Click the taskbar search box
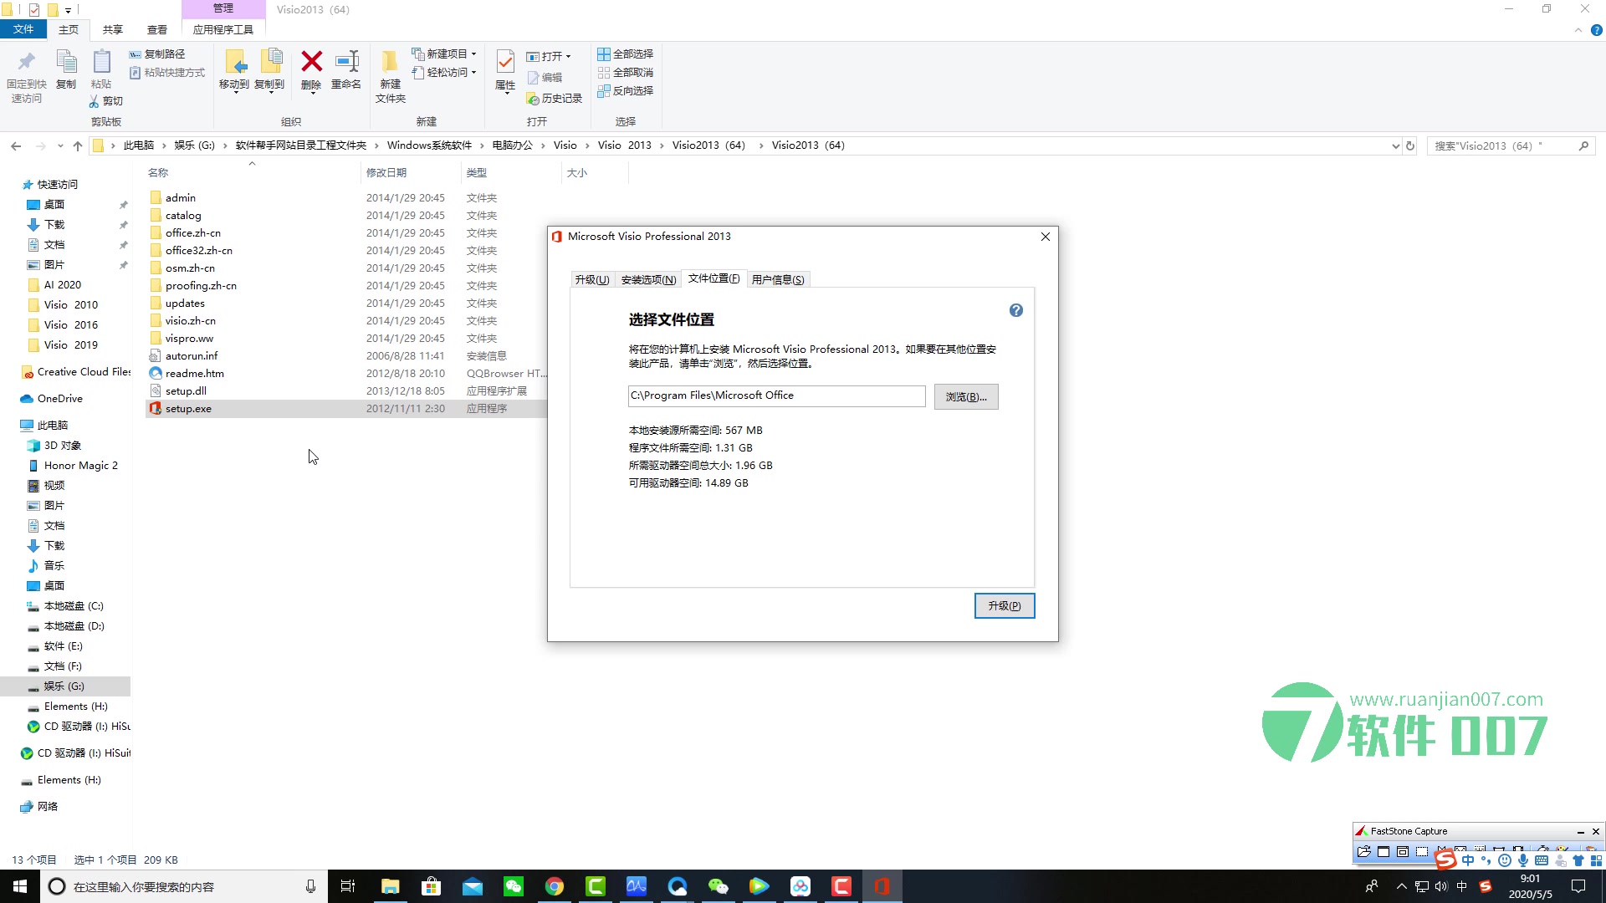1606x903 pixels. tap(183, 886)
